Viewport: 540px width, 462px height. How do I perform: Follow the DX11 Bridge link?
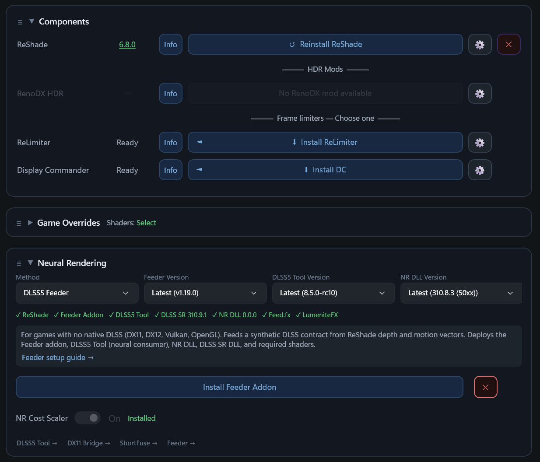(x=89, y=443)
